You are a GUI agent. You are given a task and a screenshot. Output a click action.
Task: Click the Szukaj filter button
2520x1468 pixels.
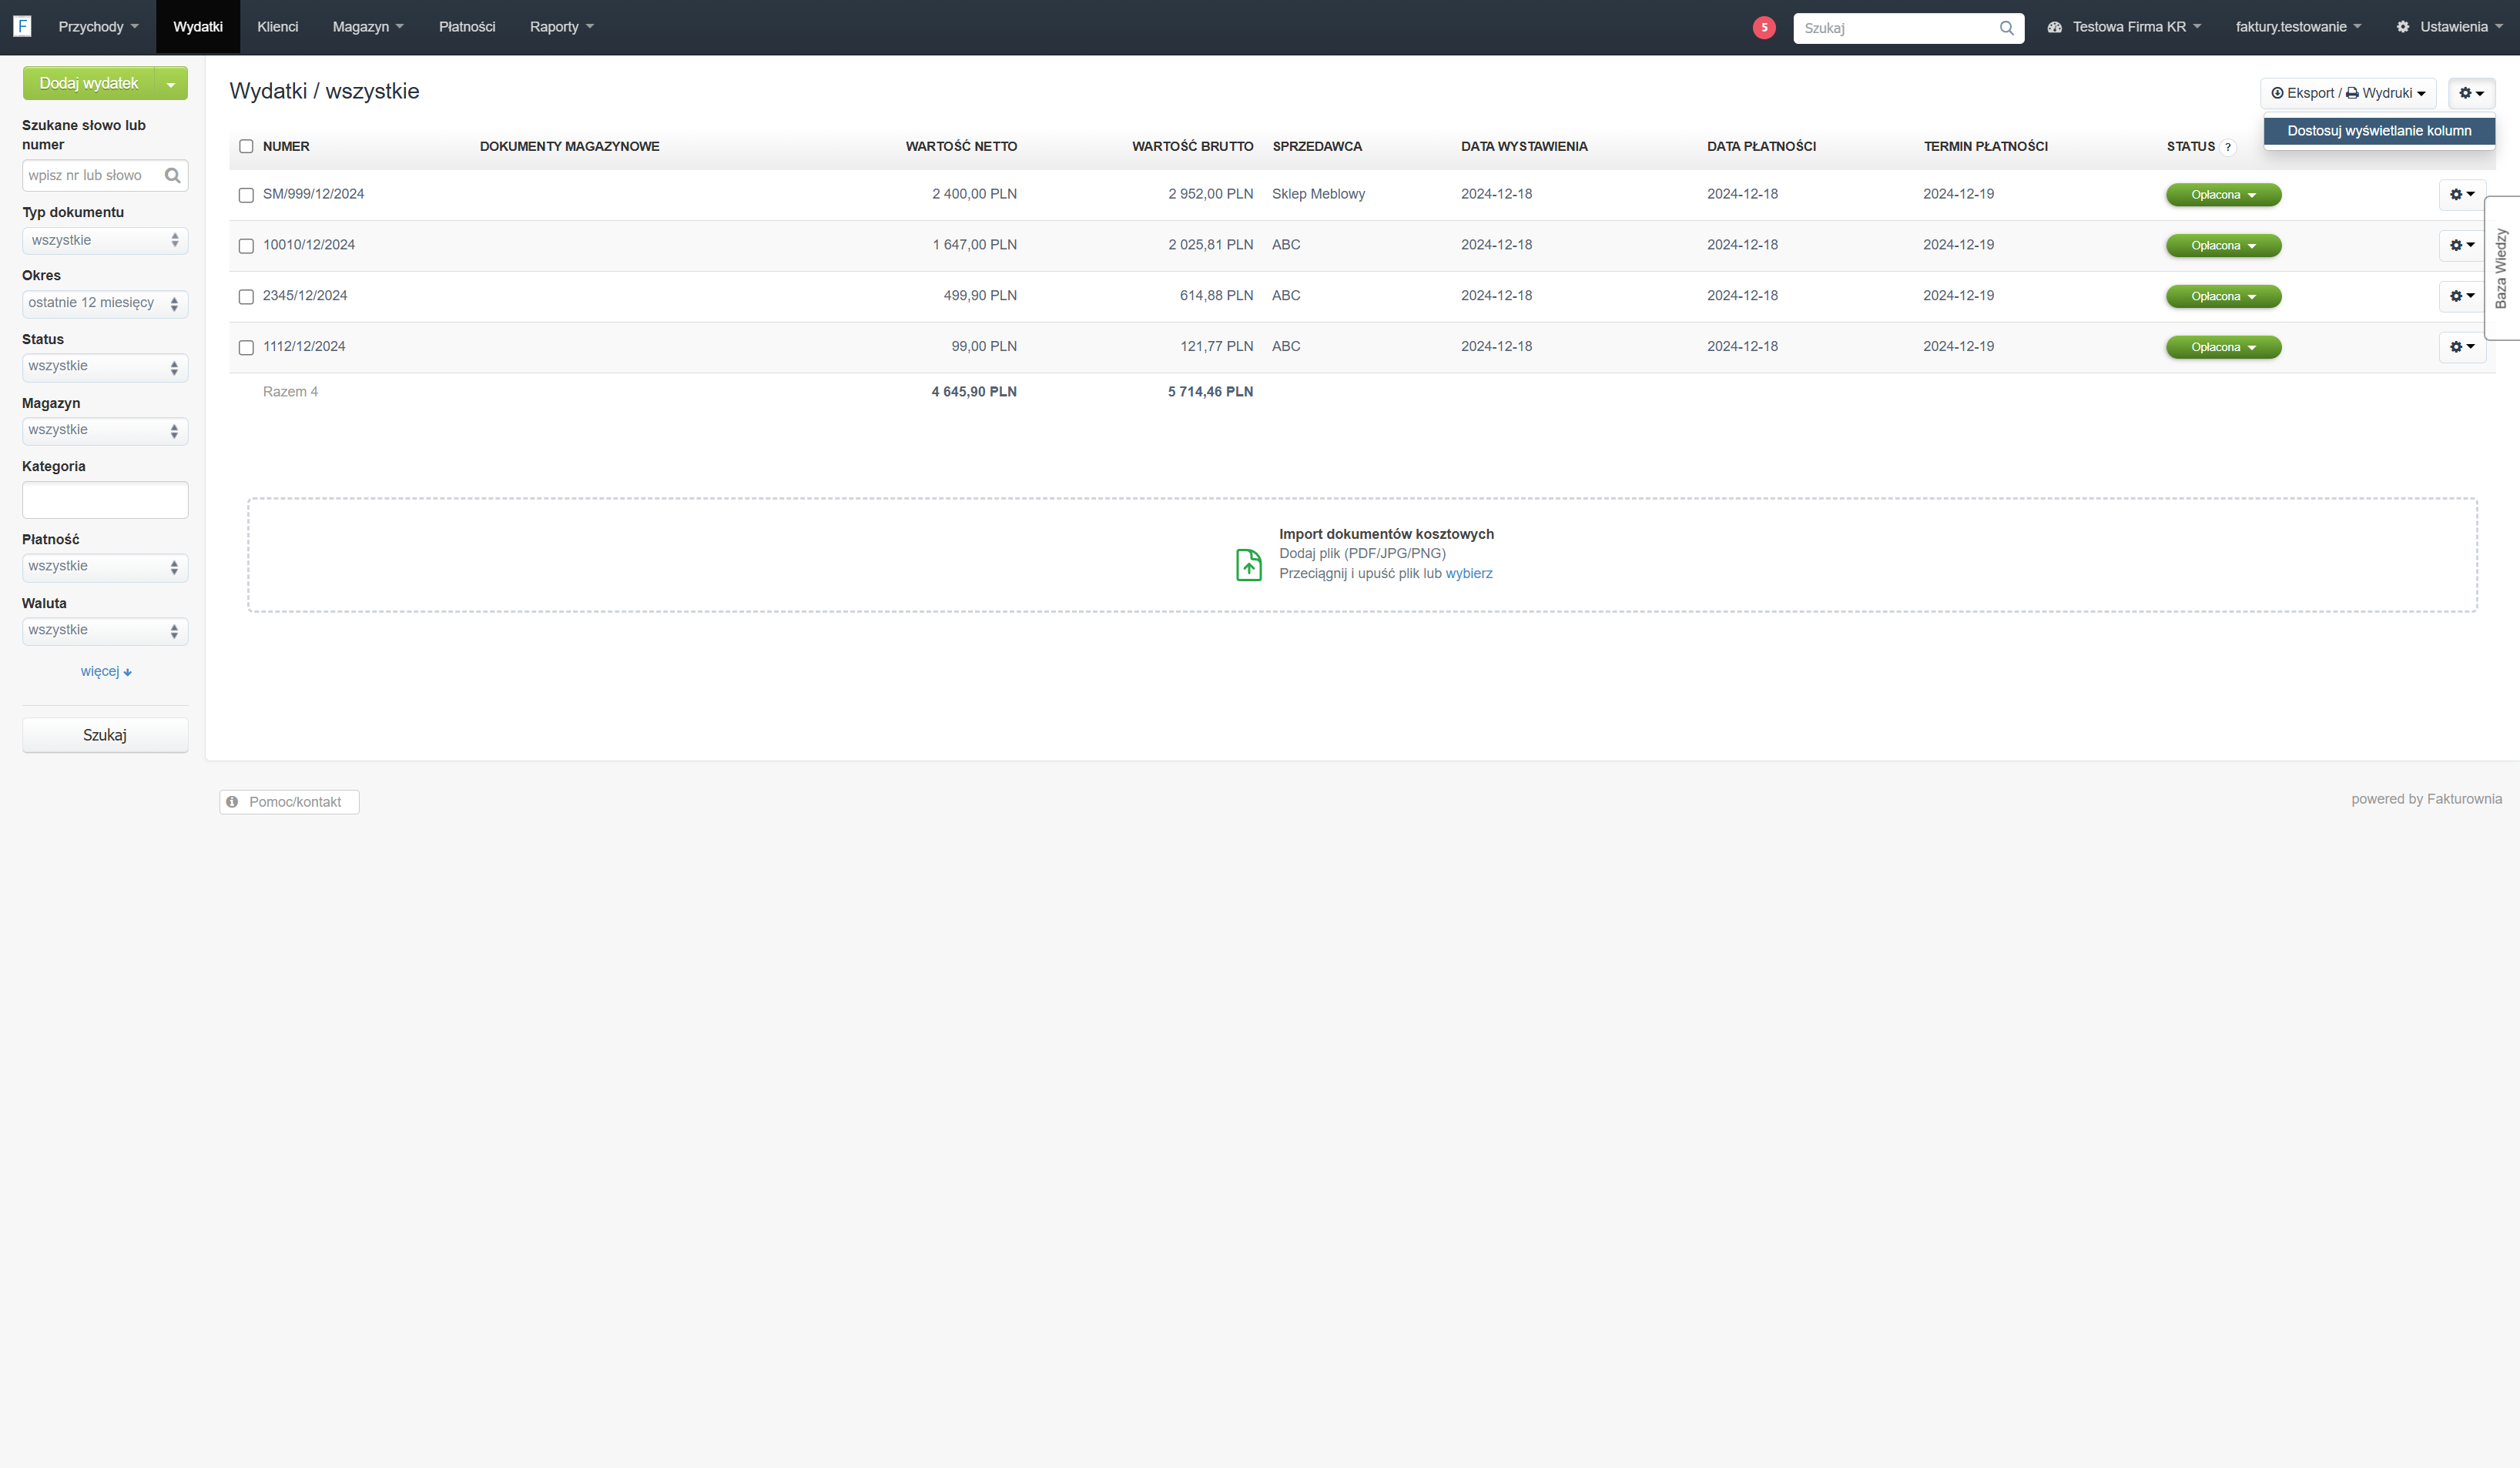pos(105,734)
